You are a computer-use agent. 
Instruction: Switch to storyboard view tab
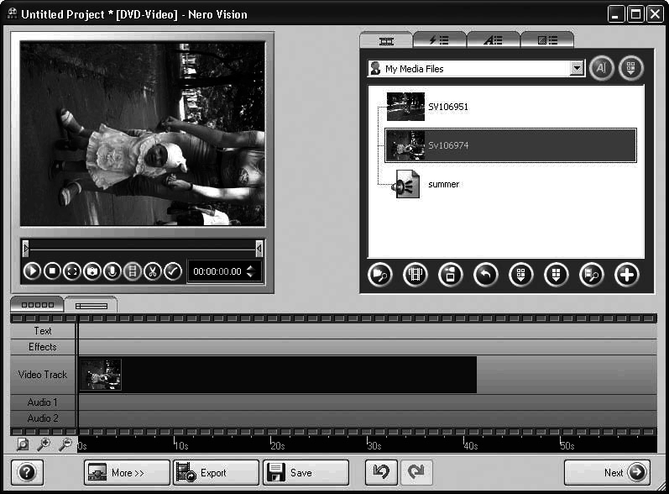tap(37, 305)
